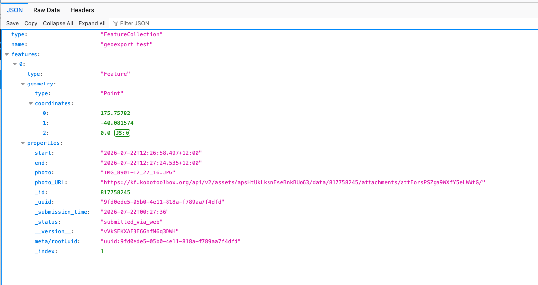Click the name key label
Screen dimensions: 538x285
point(18,45)
